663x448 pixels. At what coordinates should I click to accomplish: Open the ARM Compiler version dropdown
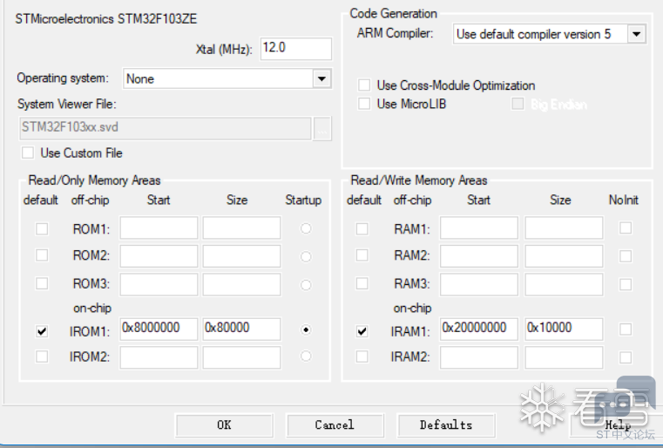click(636, 34)
